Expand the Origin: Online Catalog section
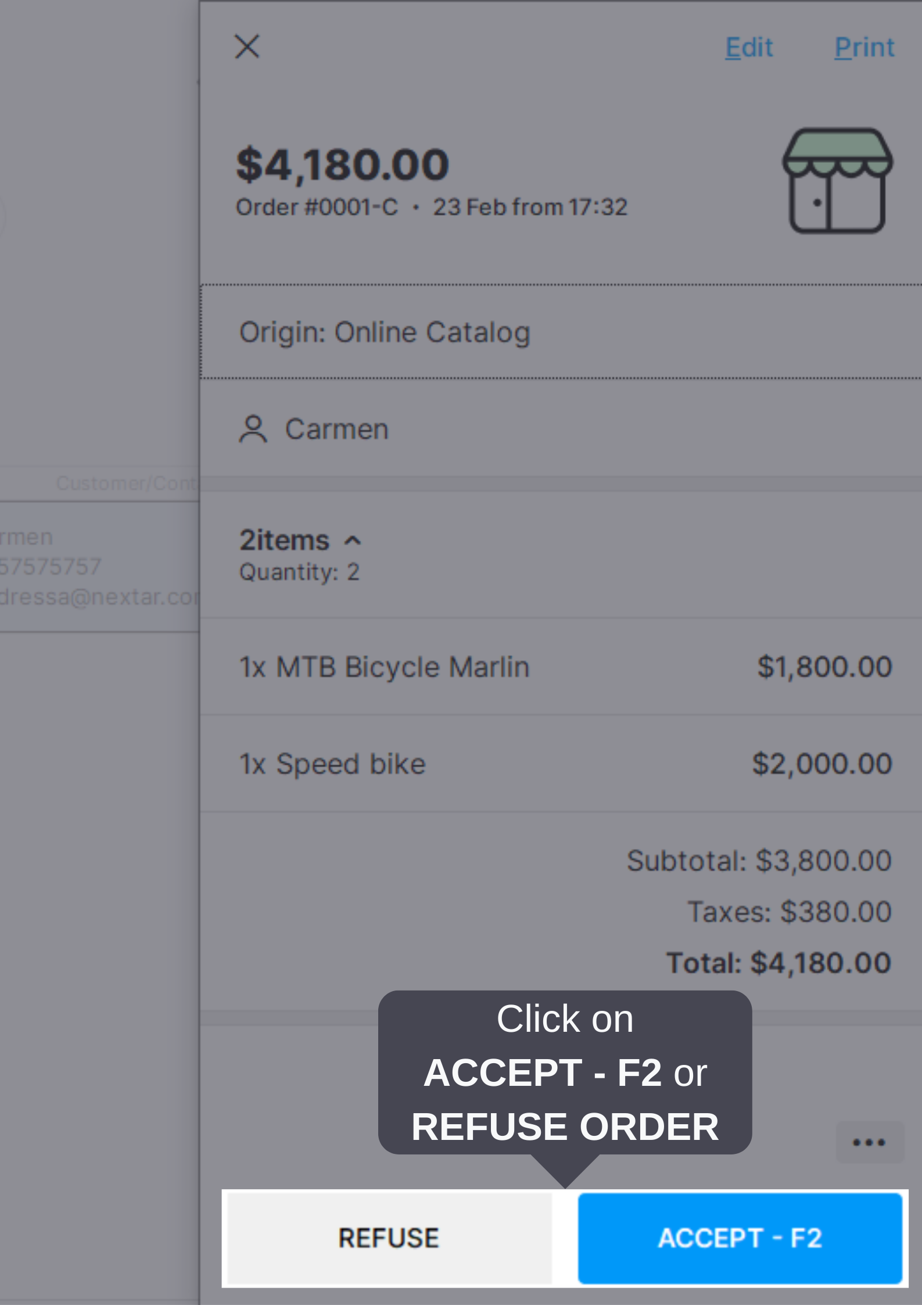 pos(386,331)
